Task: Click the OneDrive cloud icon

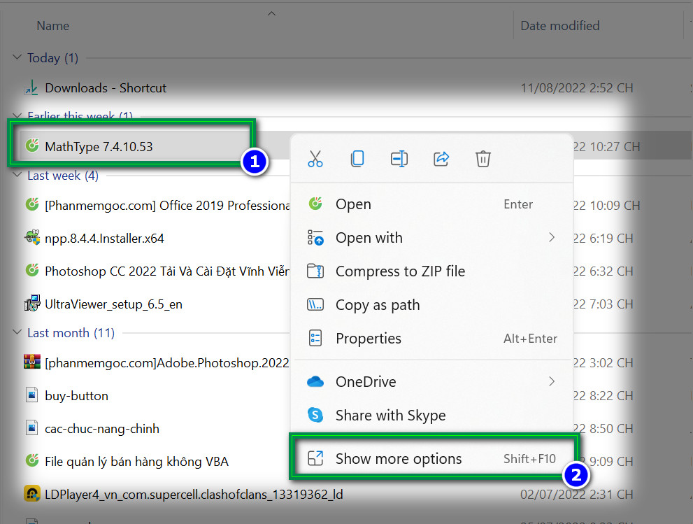Action: (315, 381)
